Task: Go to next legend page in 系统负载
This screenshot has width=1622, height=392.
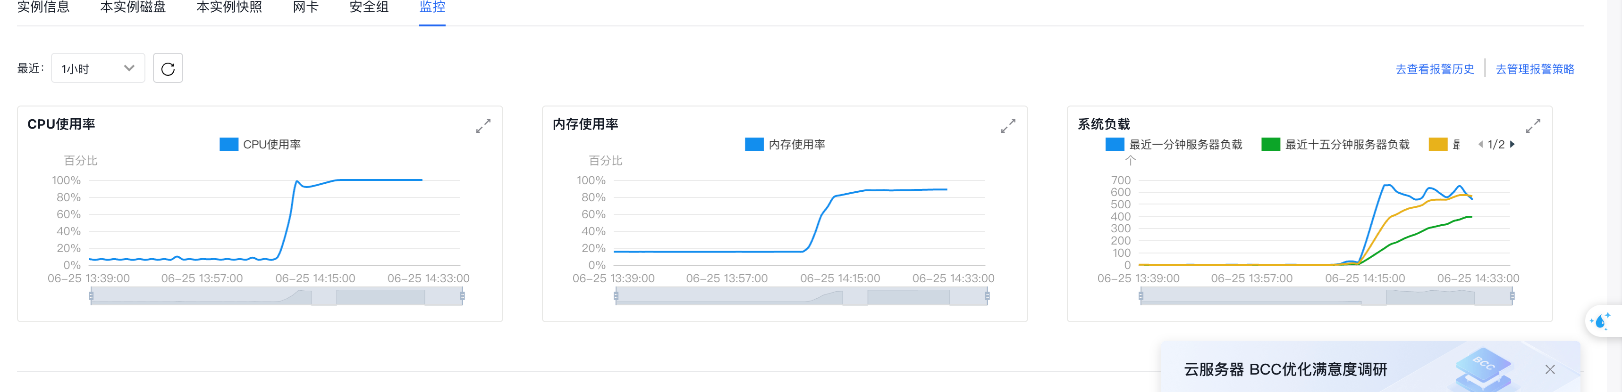Action: 1512,145
